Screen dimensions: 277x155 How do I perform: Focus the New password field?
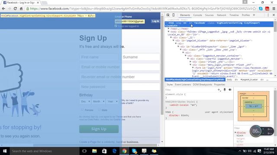(119, 87)
